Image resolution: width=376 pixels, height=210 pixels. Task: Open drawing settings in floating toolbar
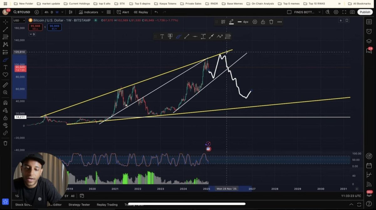click(255, 22)
